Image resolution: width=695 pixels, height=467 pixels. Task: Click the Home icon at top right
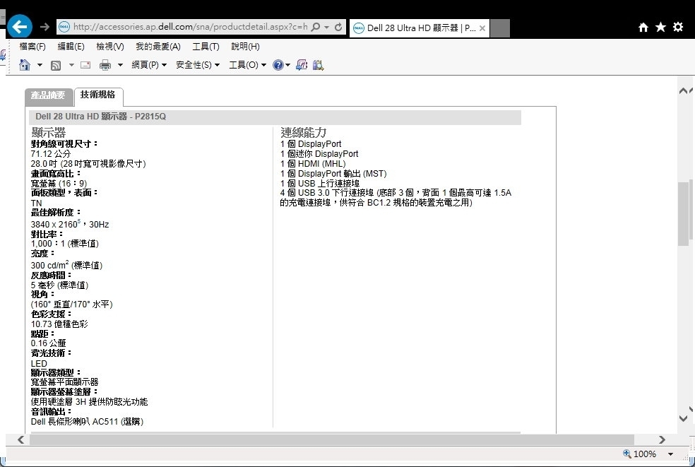pos(643,28)
